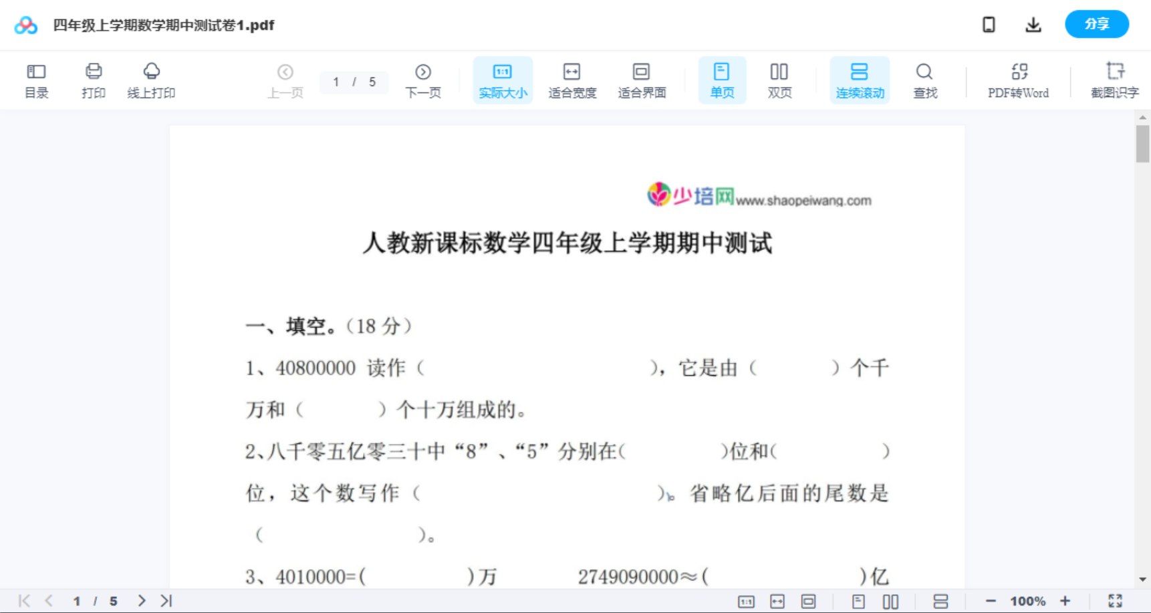
Task: Choose 适合界面 fit-page option
Action: [x=642, y=80]
